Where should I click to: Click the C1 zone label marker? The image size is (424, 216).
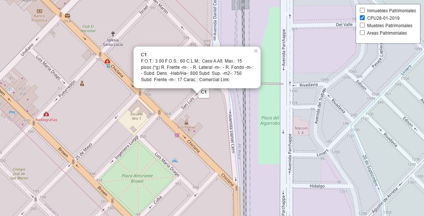(204, 92)
